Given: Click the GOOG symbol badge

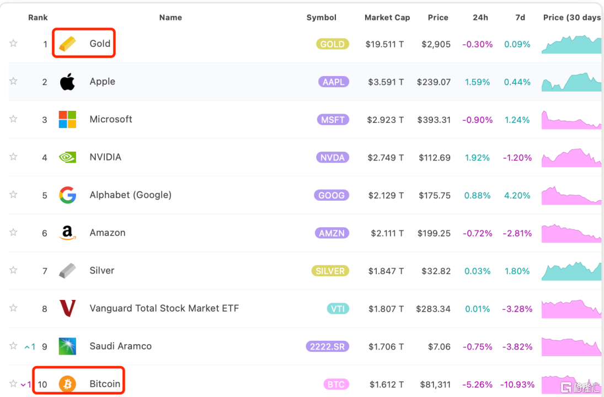Looking at the screenshot, I should point(332,195).
